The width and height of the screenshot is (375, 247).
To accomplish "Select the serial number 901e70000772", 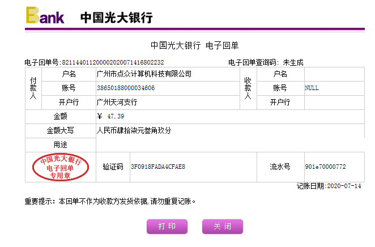I will (325, 167).
